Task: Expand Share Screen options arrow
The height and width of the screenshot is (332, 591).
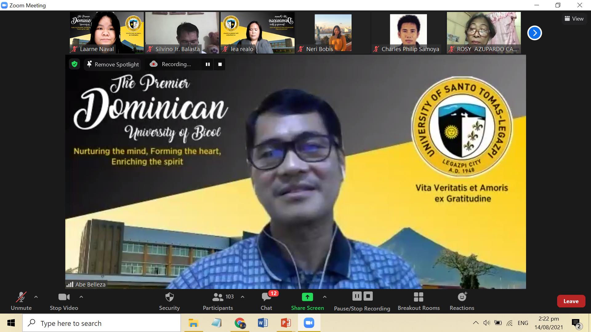Action: [324, 297]
